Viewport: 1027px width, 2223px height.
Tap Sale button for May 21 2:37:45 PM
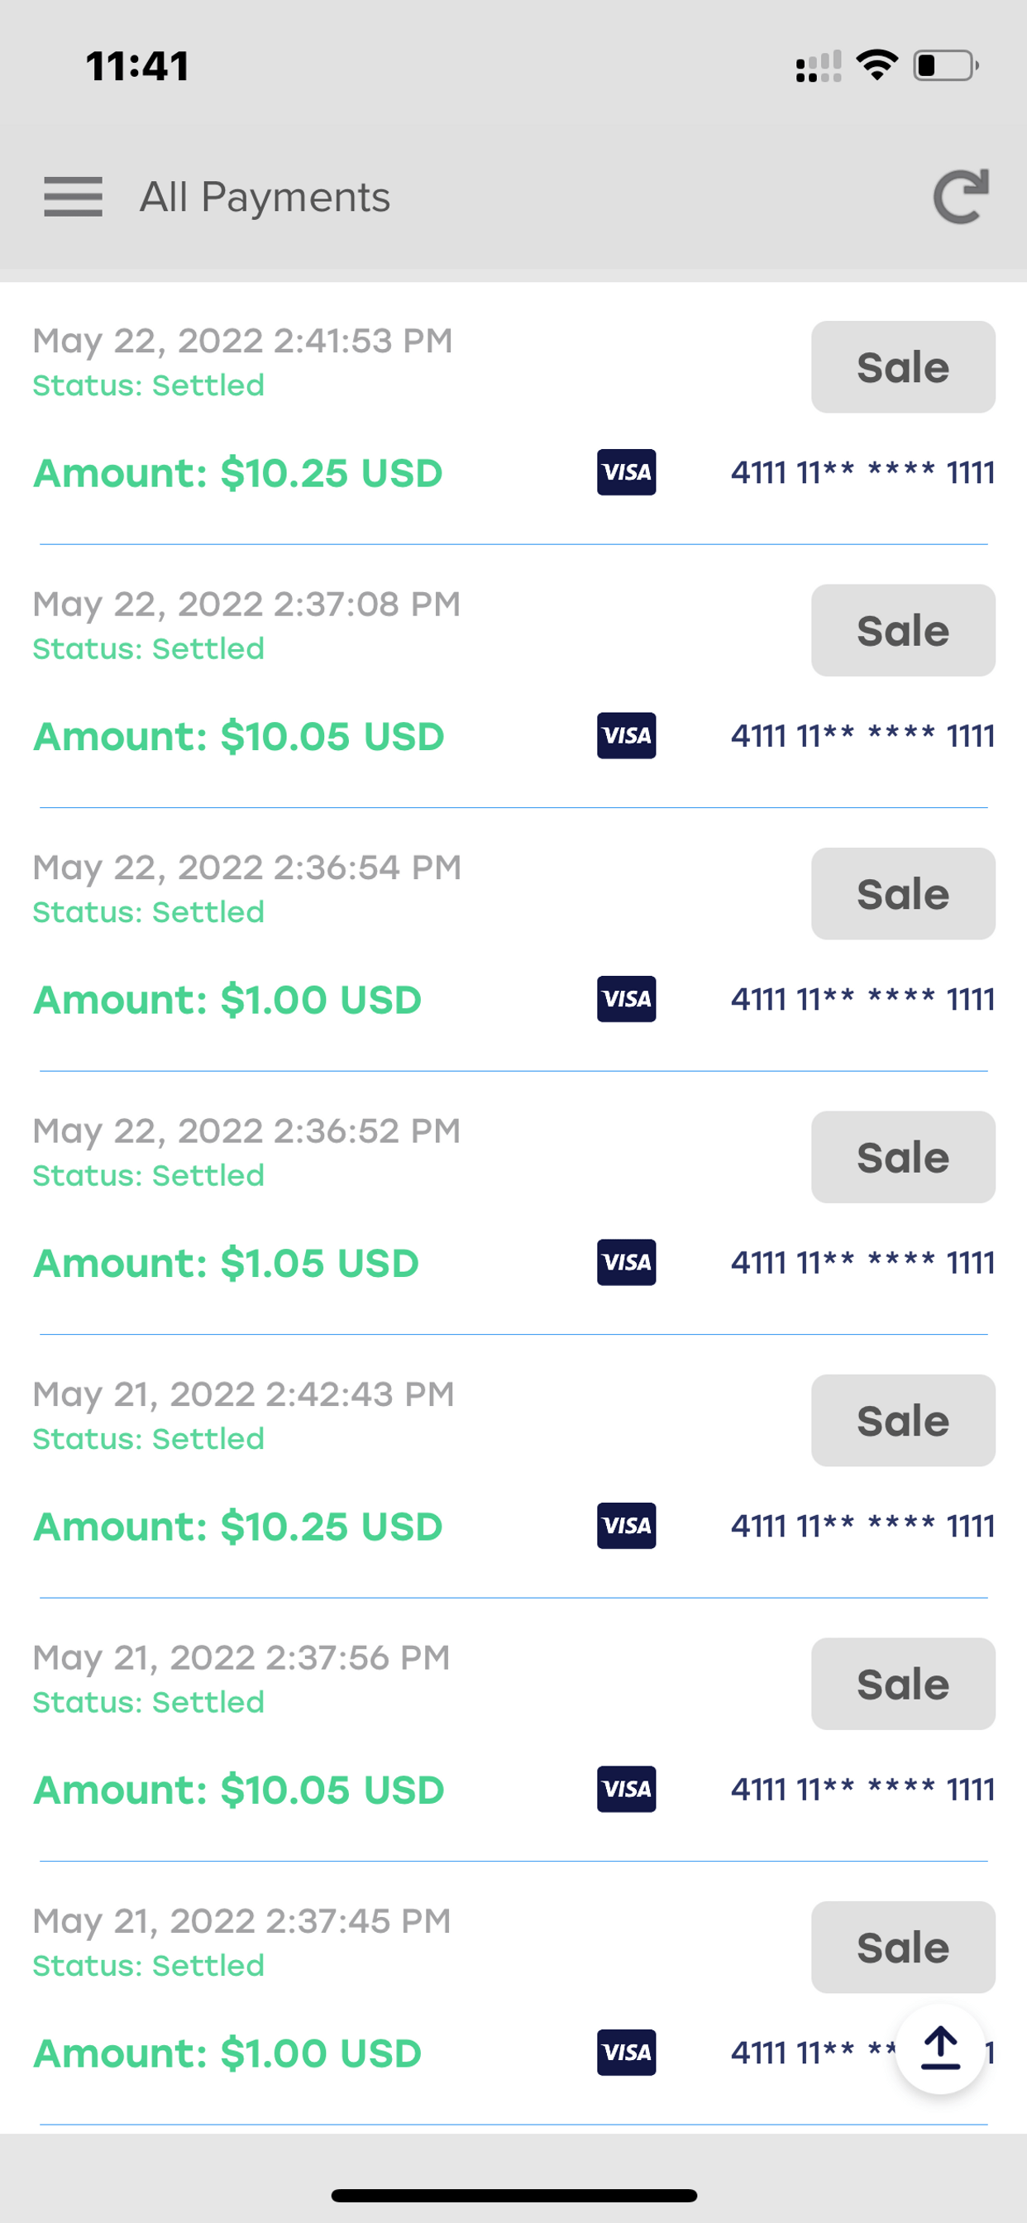click(x=903, y=1947)
